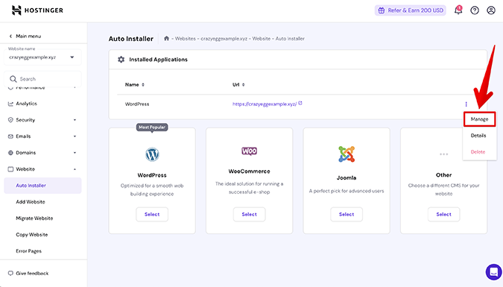503x287 pixels.
Task: Click the Most Popular badge
Action: (152, 127)
